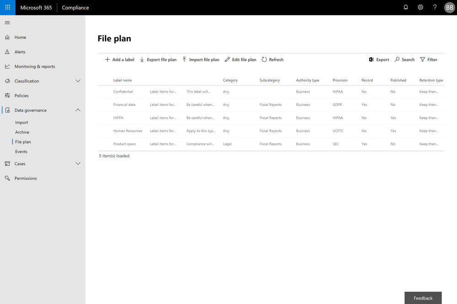The width and height of the screenshot is (457, 304).
Task: Add a label to file plan
Action: (119, 60)
